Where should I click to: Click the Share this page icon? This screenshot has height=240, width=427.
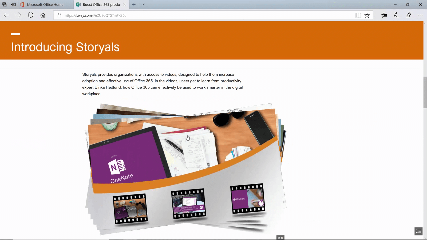408,15
